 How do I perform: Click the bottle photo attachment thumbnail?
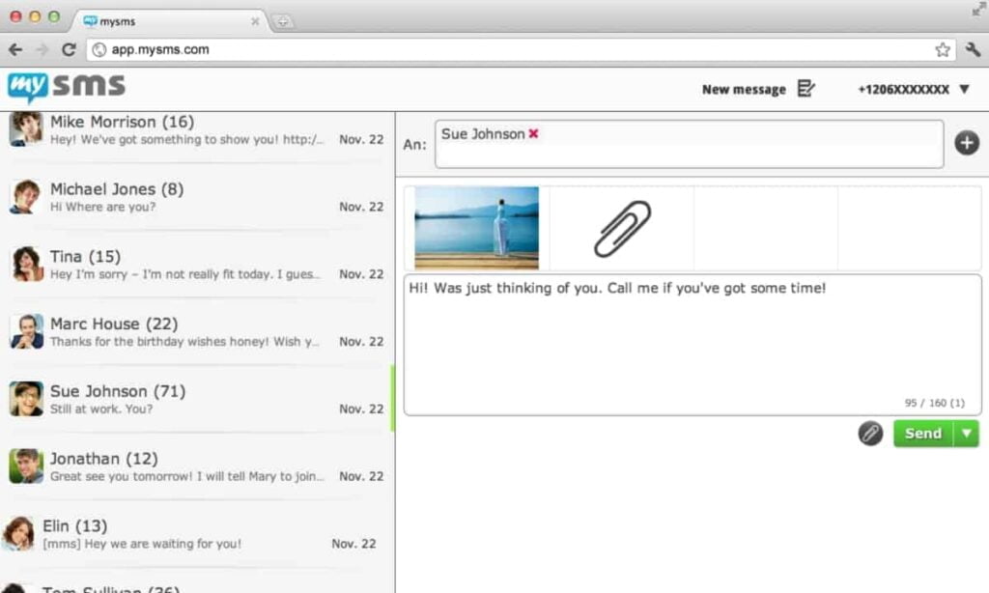(476, 228)
